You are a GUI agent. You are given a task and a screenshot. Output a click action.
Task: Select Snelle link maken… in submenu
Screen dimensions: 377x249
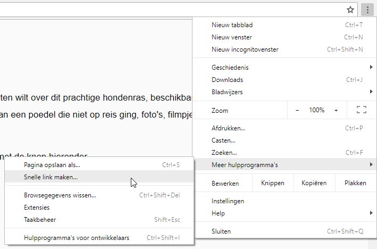[x=51, y=177]
